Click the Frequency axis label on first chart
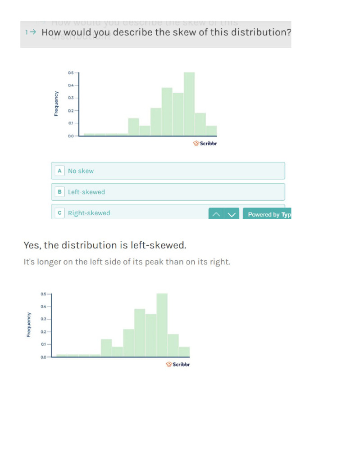The image size is (346, 461). [56, 104]
